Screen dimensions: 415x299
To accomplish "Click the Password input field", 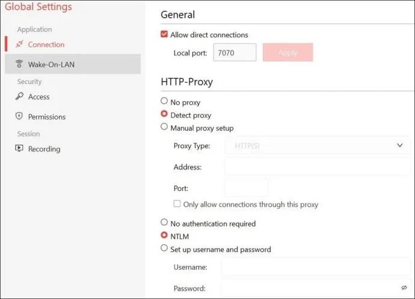I will click(x=316, y=288).
